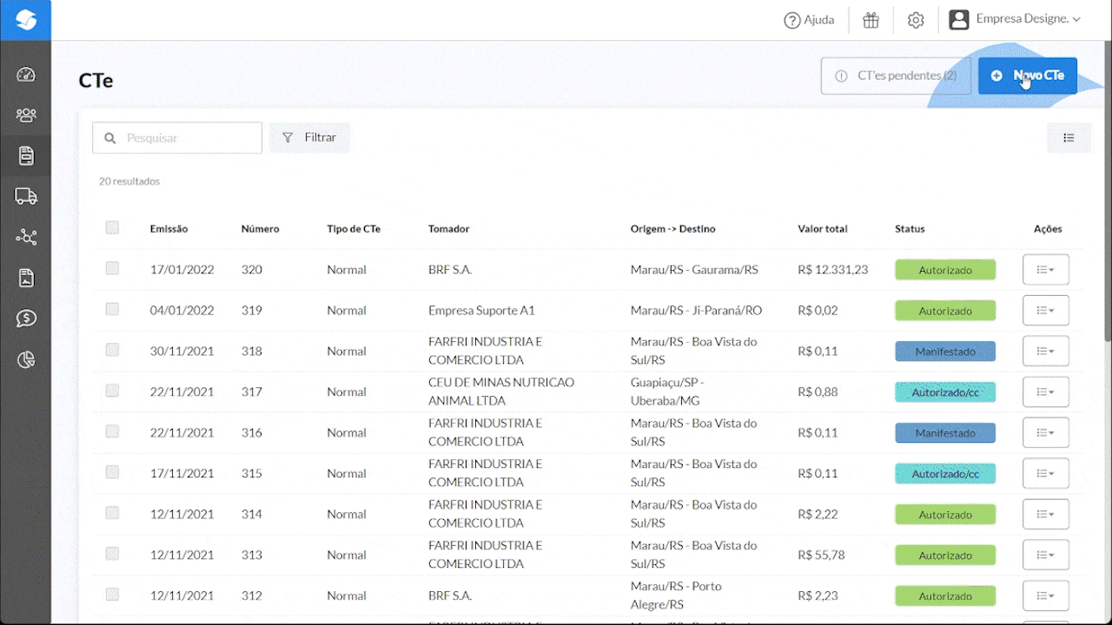Open the report file icon in sidebar

tap(26, 278)
